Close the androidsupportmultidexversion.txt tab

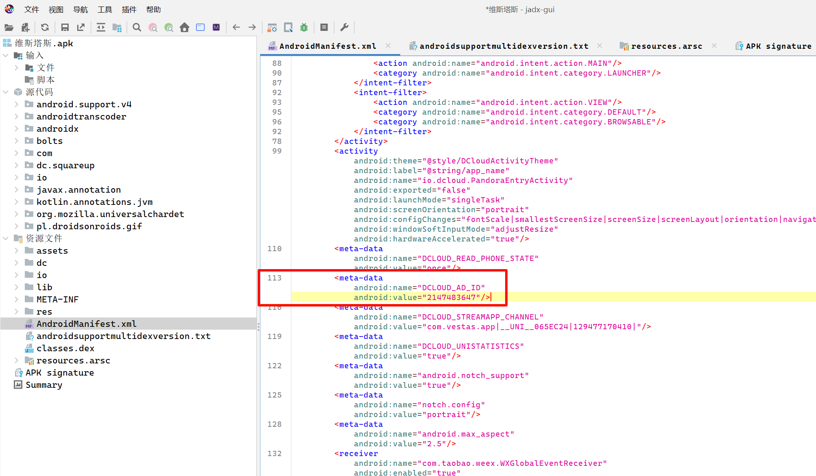tap(599, 46)
